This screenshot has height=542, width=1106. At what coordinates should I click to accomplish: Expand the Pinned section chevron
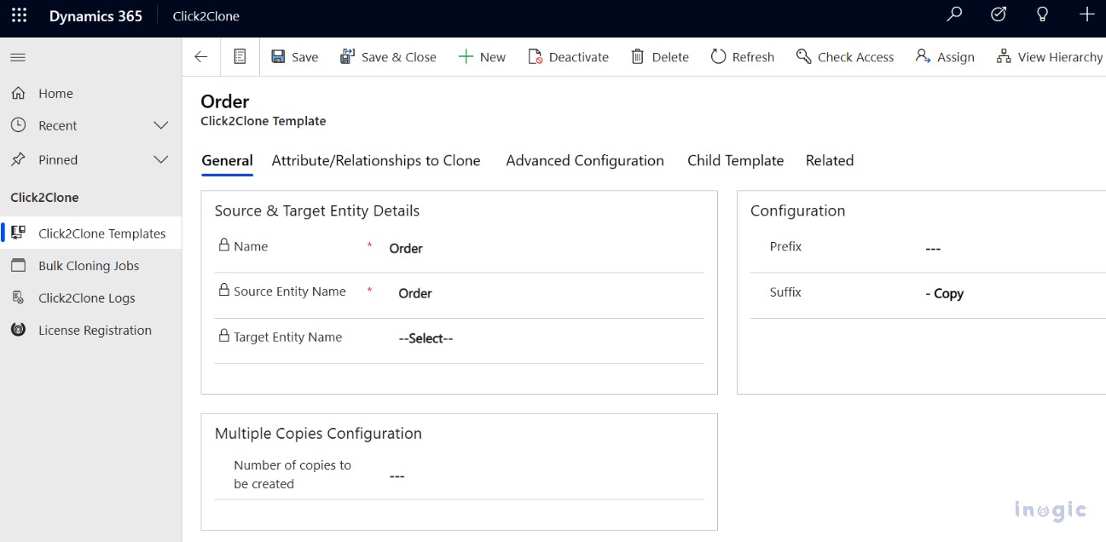pyautogui.click(x=160, y=159)
